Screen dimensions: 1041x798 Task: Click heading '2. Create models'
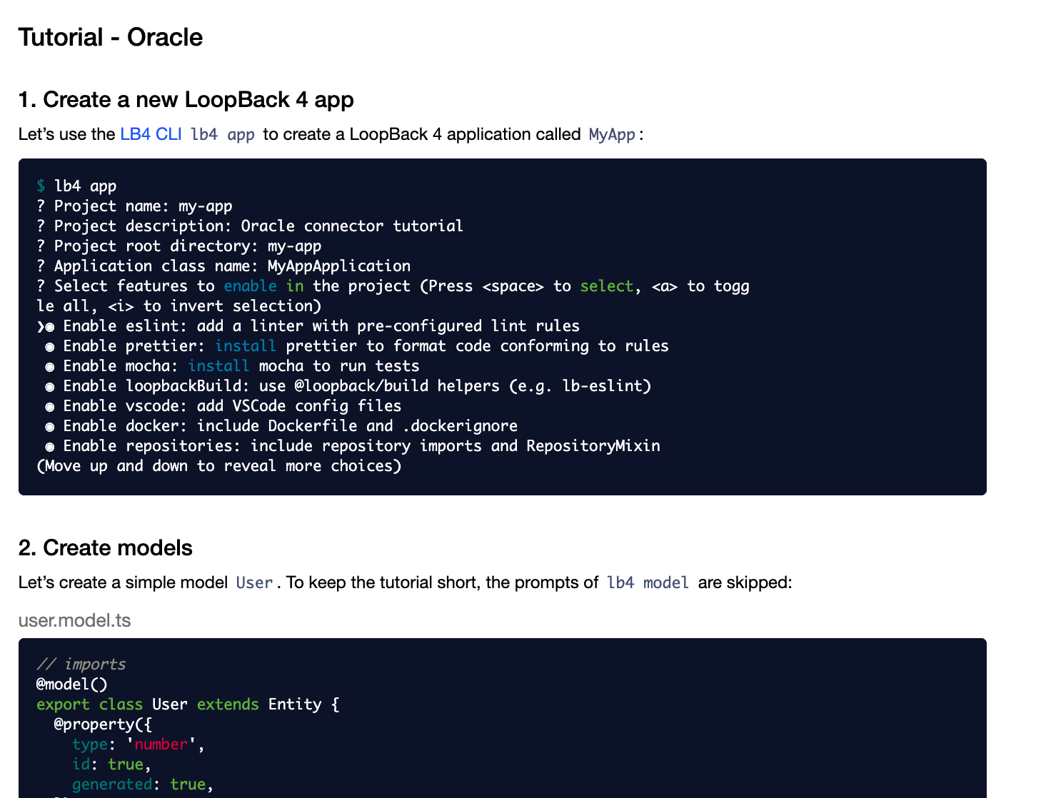tap(106, 547)
